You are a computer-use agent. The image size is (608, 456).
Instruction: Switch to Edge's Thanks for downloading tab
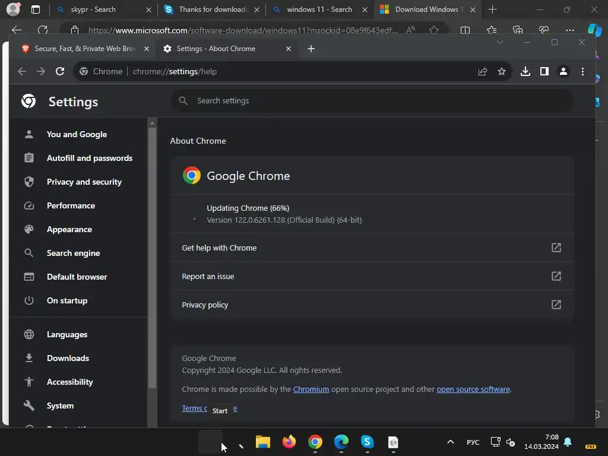click(211, 9)
